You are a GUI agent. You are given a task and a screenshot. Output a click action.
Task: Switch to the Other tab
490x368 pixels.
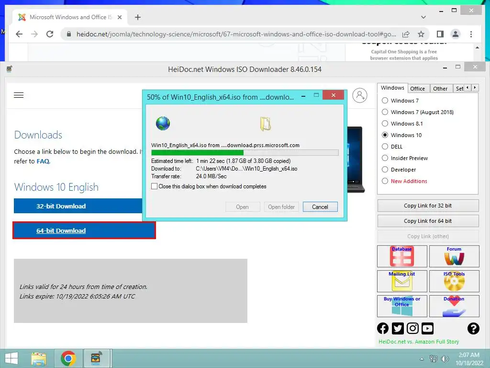[440, 89]
